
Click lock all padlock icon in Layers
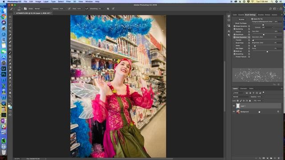[x=250, y=101]
